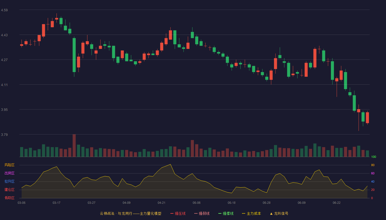Image resolution: width=386 pixels, height=220 pixels.
Task: Click the 低吸区 zone label
Action: [x=9, y=198]
